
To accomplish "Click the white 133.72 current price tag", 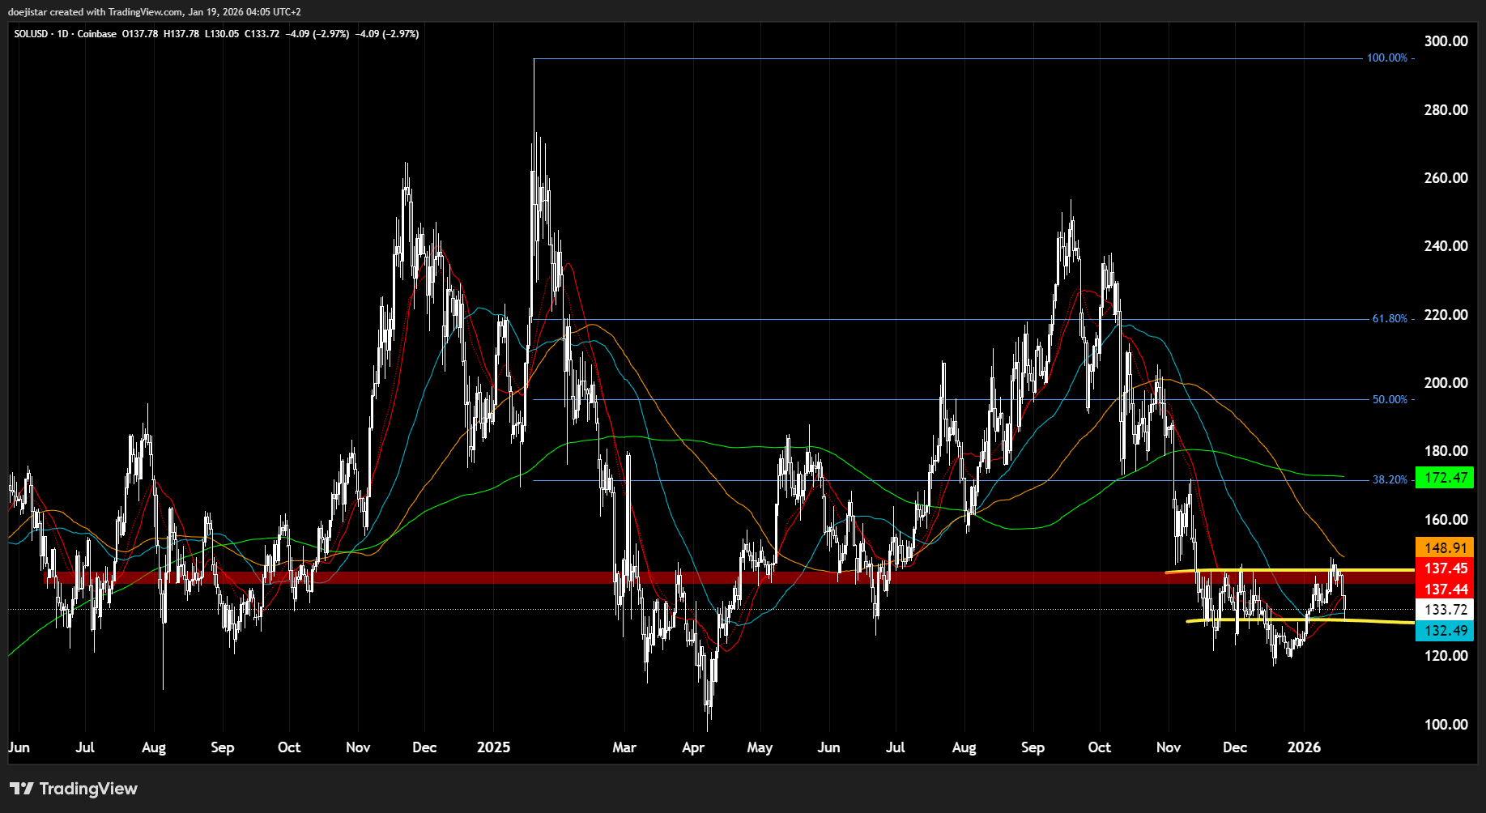I will pos(1445,610).
